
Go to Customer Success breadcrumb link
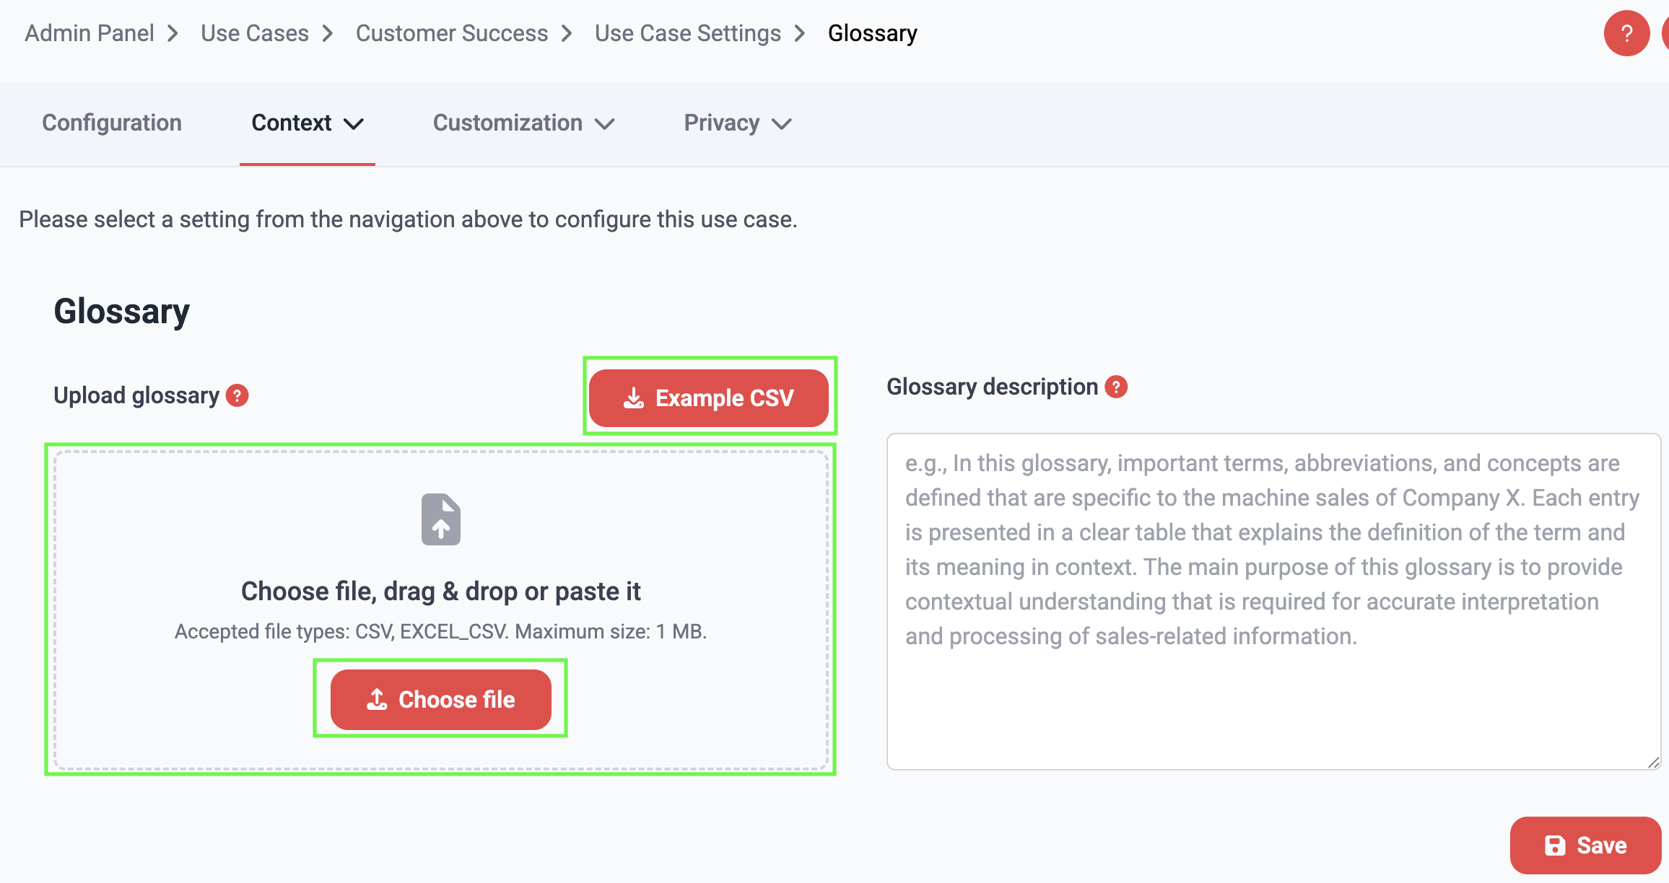click(x=451, y=32)
